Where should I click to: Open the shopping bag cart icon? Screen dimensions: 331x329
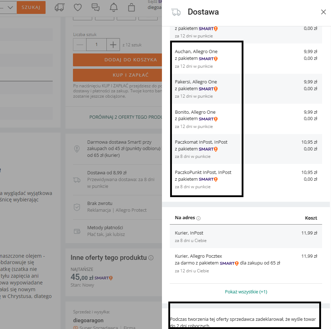(132, 7)
